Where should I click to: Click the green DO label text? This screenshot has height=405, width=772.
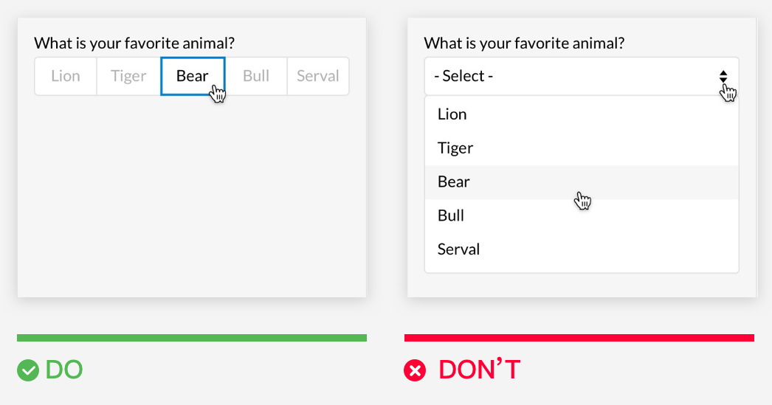pos(64,370)
